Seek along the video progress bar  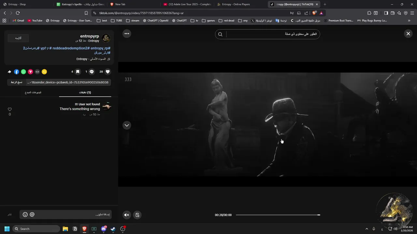(278, 215)
